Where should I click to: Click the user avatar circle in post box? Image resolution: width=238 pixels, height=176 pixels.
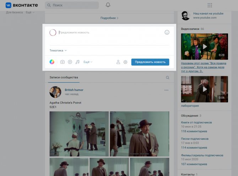pyautogui.click(x=53, y=32)
